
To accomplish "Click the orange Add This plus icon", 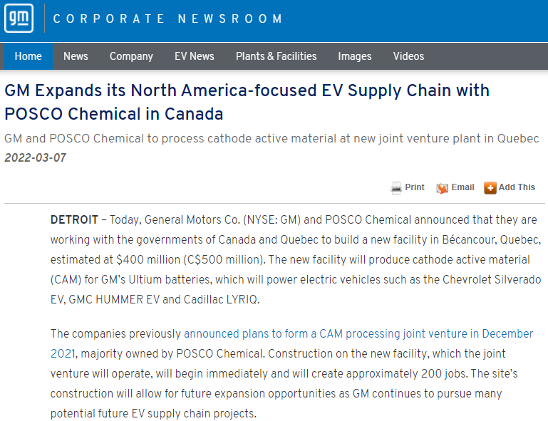I will click(x=490, y=188).
